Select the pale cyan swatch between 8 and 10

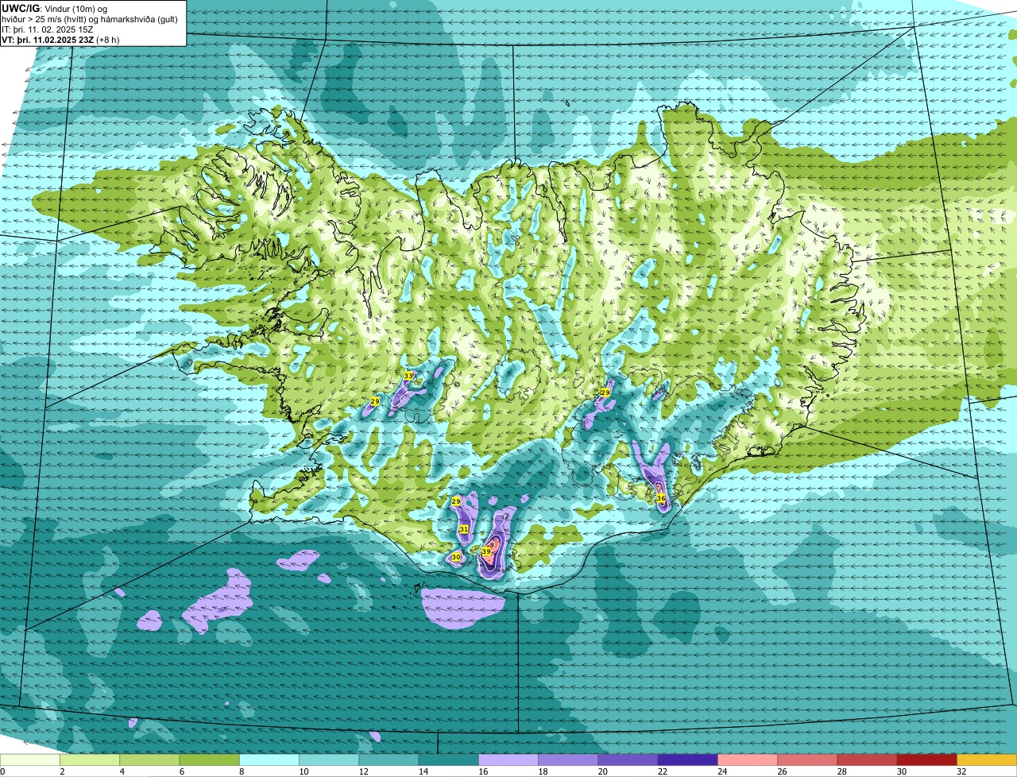(x=269, y=760)
